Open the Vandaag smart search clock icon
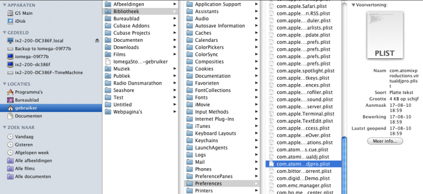This screenshot has height=194, width=423. [10, 136]
